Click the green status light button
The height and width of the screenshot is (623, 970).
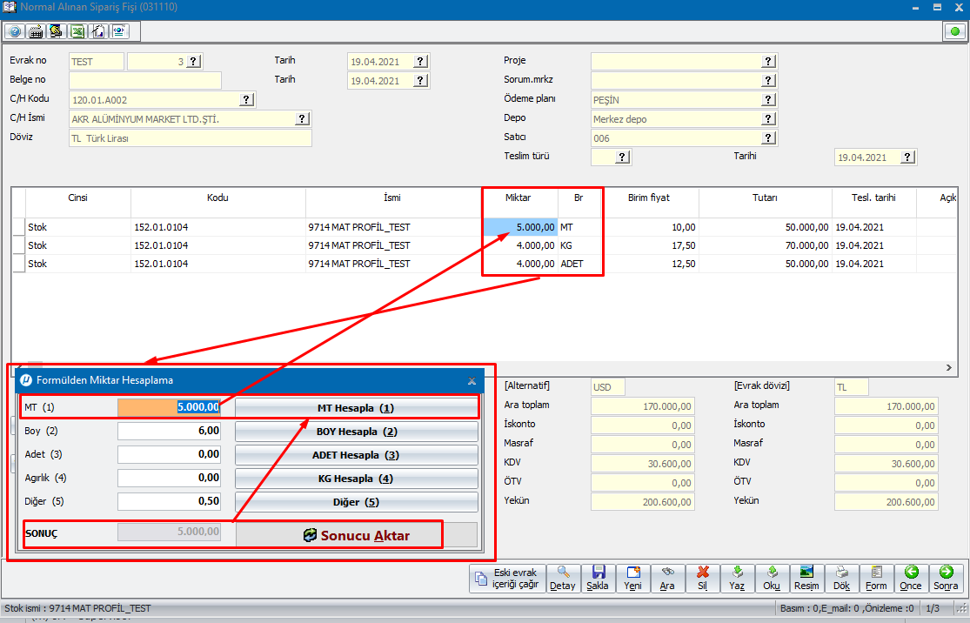coord(954,31)
